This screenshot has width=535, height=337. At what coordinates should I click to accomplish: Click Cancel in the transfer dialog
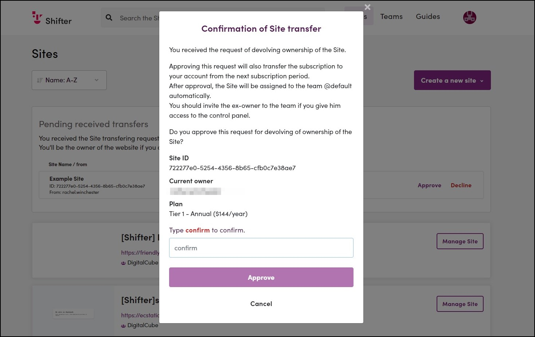click(x=261, y=304)
